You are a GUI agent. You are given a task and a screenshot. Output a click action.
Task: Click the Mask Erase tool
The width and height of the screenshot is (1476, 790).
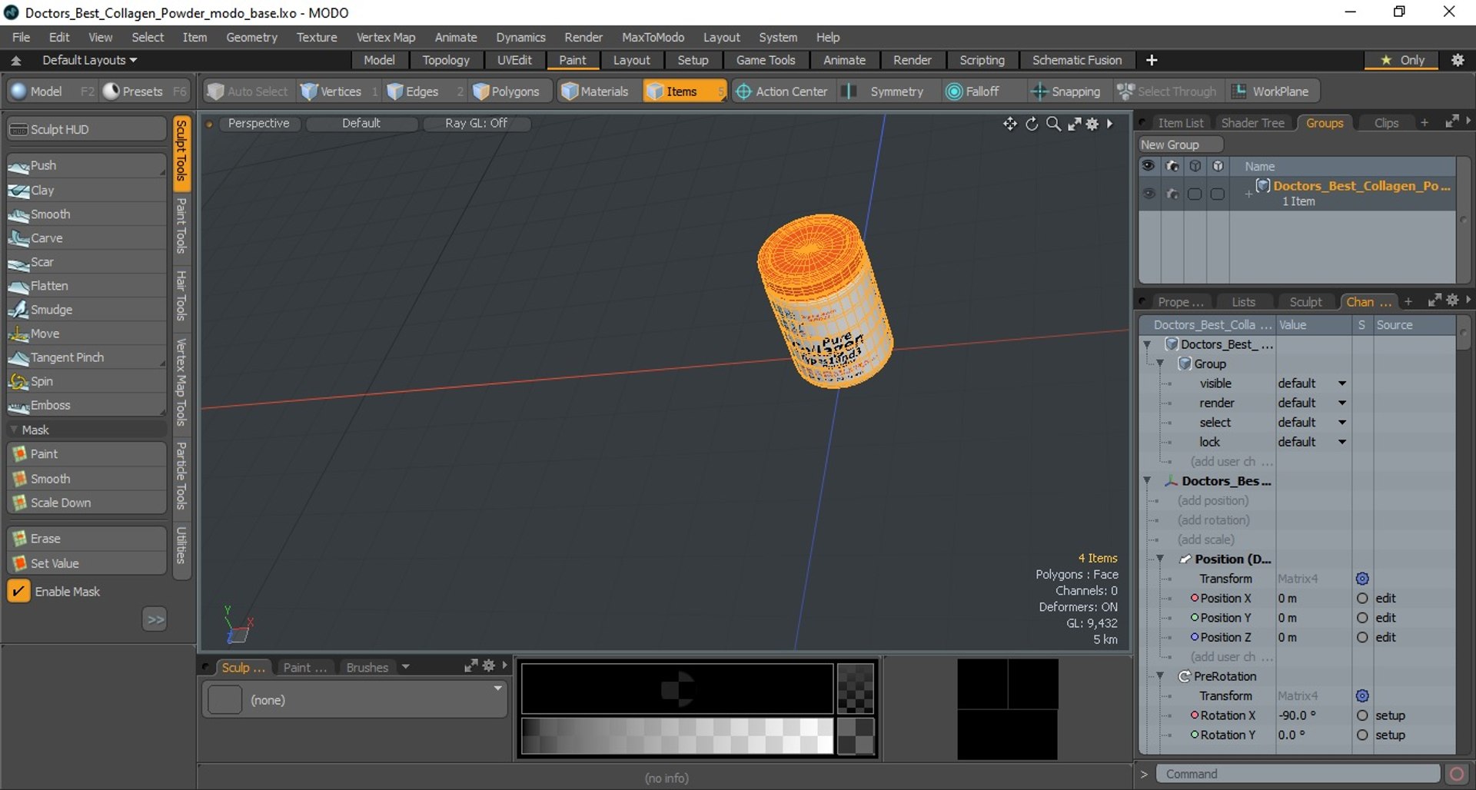click(86, 539)
